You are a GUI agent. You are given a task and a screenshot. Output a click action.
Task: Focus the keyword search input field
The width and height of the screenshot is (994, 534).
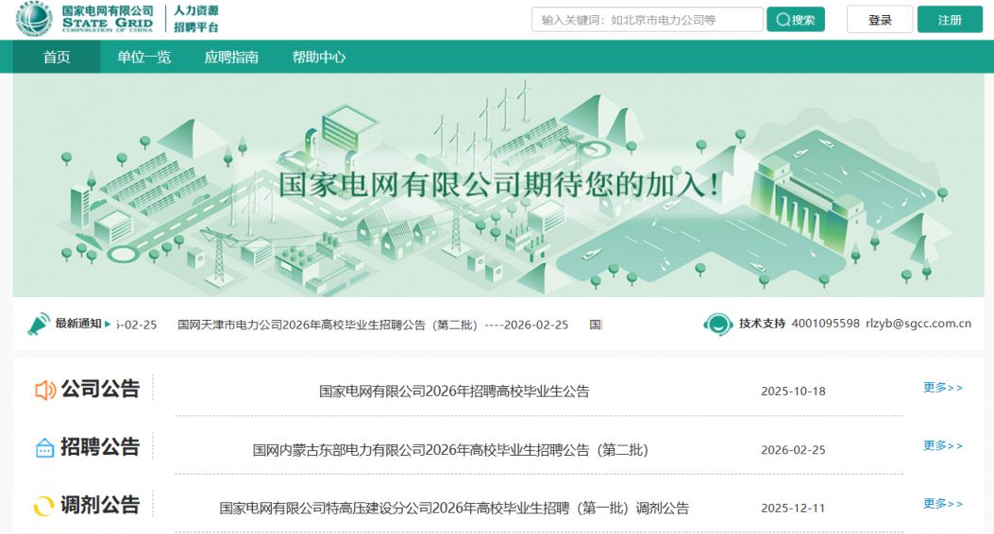pyautogui.click(x=648, y=20)
